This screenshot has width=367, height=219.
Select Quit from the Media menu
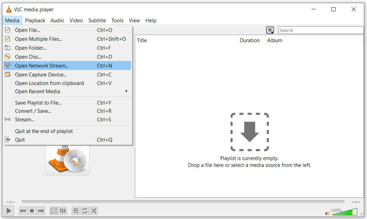pyautogui.click(x=67, y=140)
